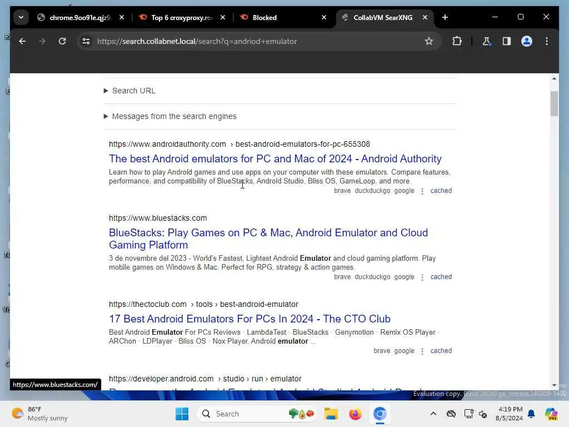Click the www.bluestacks.com result URL
The image size is (569, 427).
click(158, 218)
